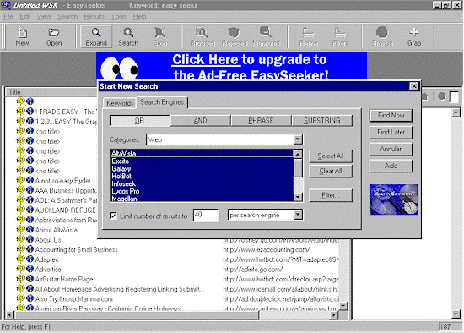Click the Select All button
Viewport: 464px width, 333px height.
pos(331,156)
